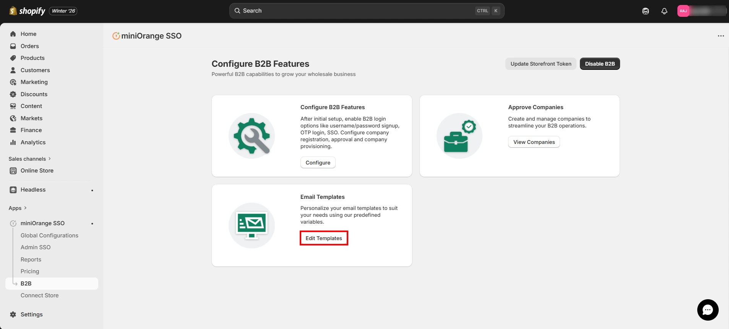Click the Discounts icon in the sidebar
This screenshot has height=329, width=729.
coord(13,94)
